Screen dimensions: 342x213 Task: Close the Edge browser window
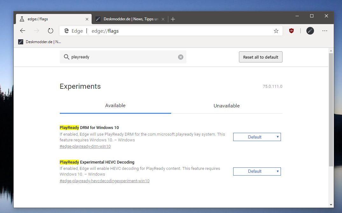[326, 16]
